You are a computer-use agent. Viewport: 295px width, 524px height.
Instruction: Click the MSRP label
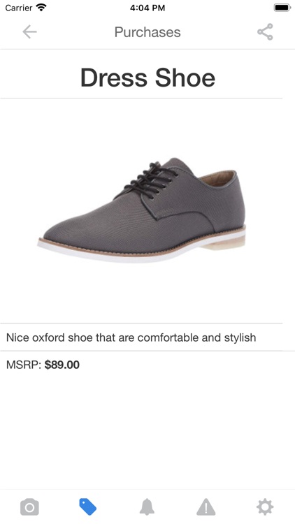click(x=23, y=365)
